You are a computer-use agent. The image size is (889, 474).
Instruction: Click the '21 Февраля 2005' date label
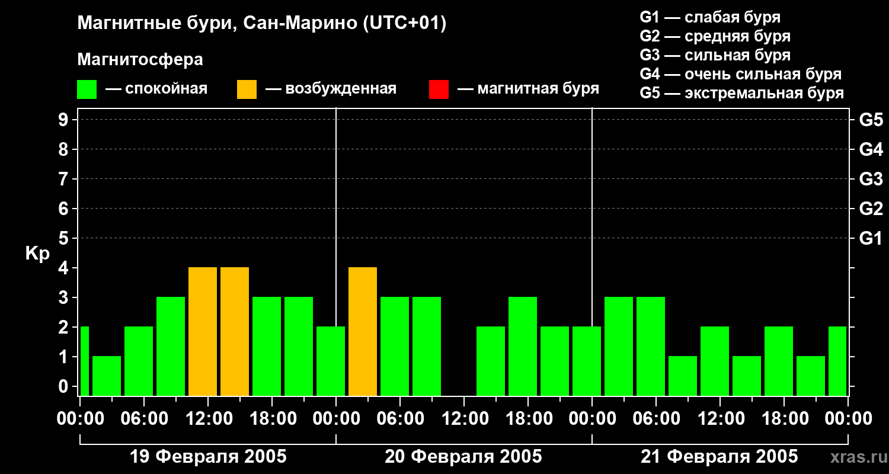tap(719, 457)
